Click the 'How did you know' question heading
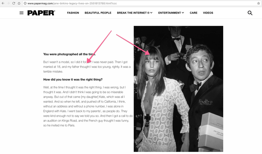 (x=73, y=79)
